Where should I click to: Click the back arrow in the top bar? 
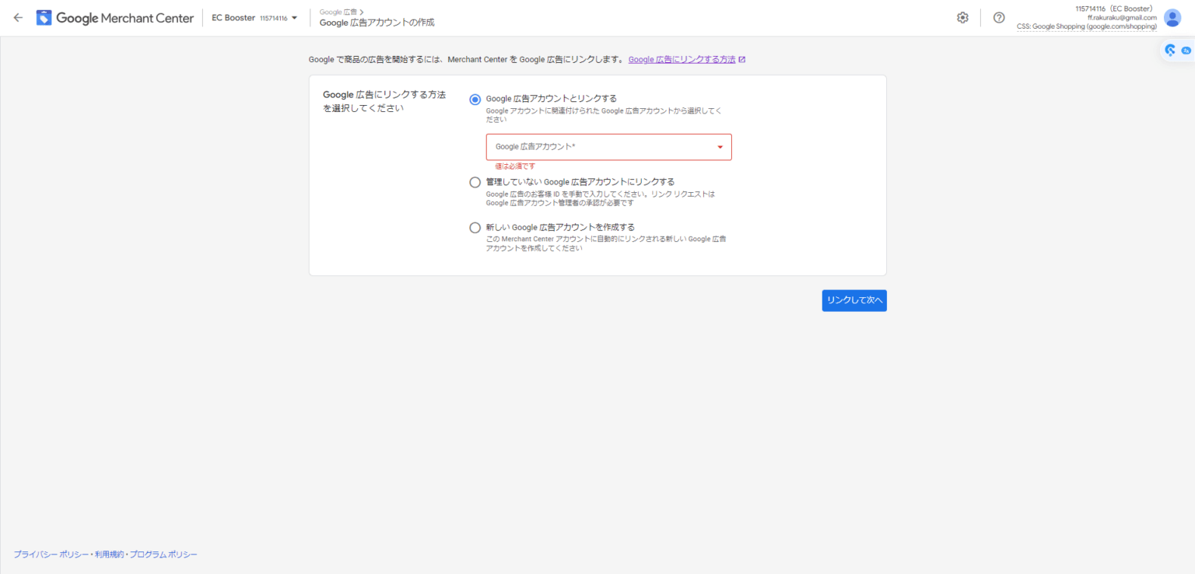coord(17,17)
